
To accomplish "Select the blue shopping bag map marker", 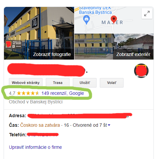I will [86, 20].
